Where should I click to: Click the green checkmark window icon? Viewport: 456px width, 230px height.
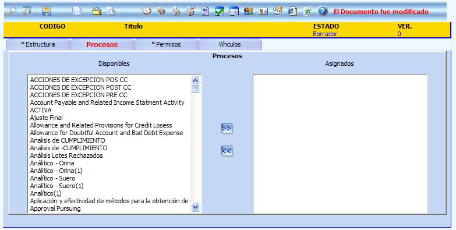coord(220,11)
